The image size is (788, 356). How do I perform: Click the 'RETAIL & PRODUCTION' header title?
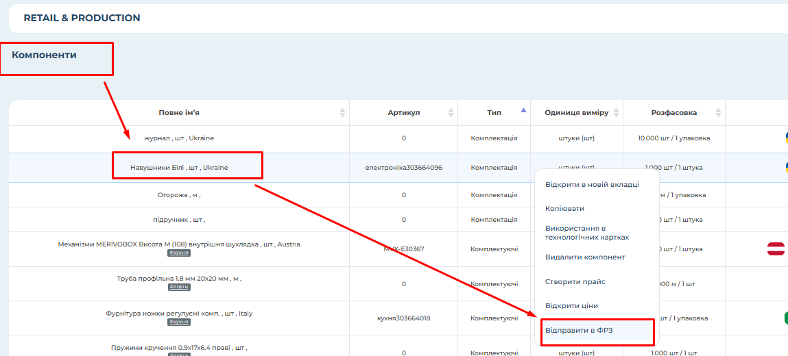[82, 18]
